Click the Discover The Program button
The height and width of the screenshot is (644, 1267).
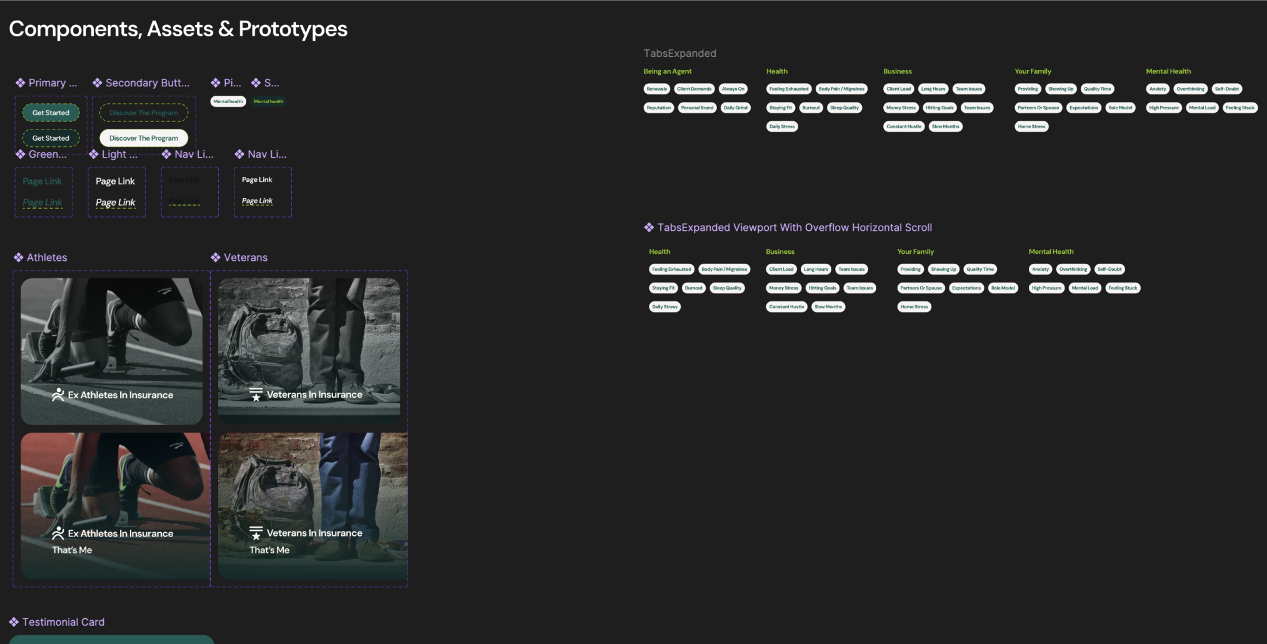click(x=143, y=138)
